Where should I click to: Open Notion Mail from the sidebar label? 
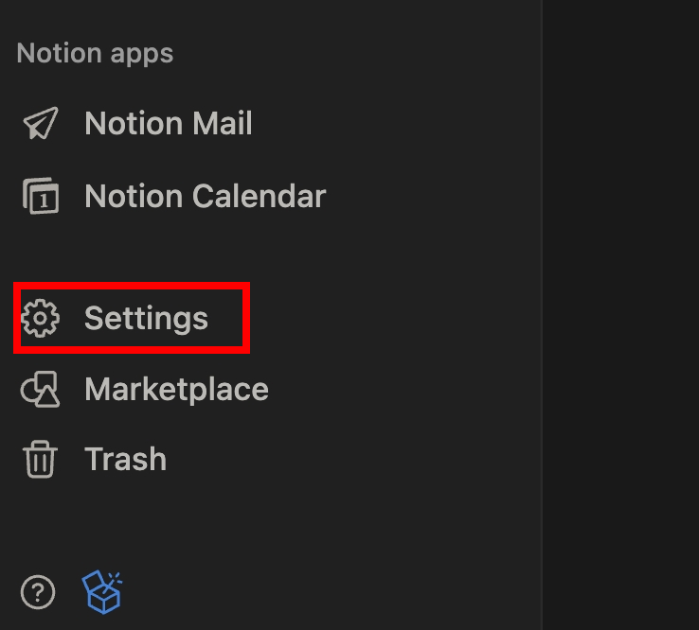168,124
